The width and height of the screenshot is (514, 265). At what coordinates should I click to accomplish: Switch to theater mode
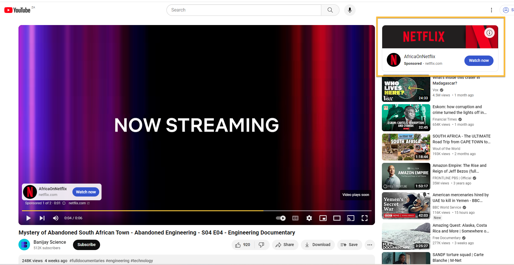click(x=337, y=218)
